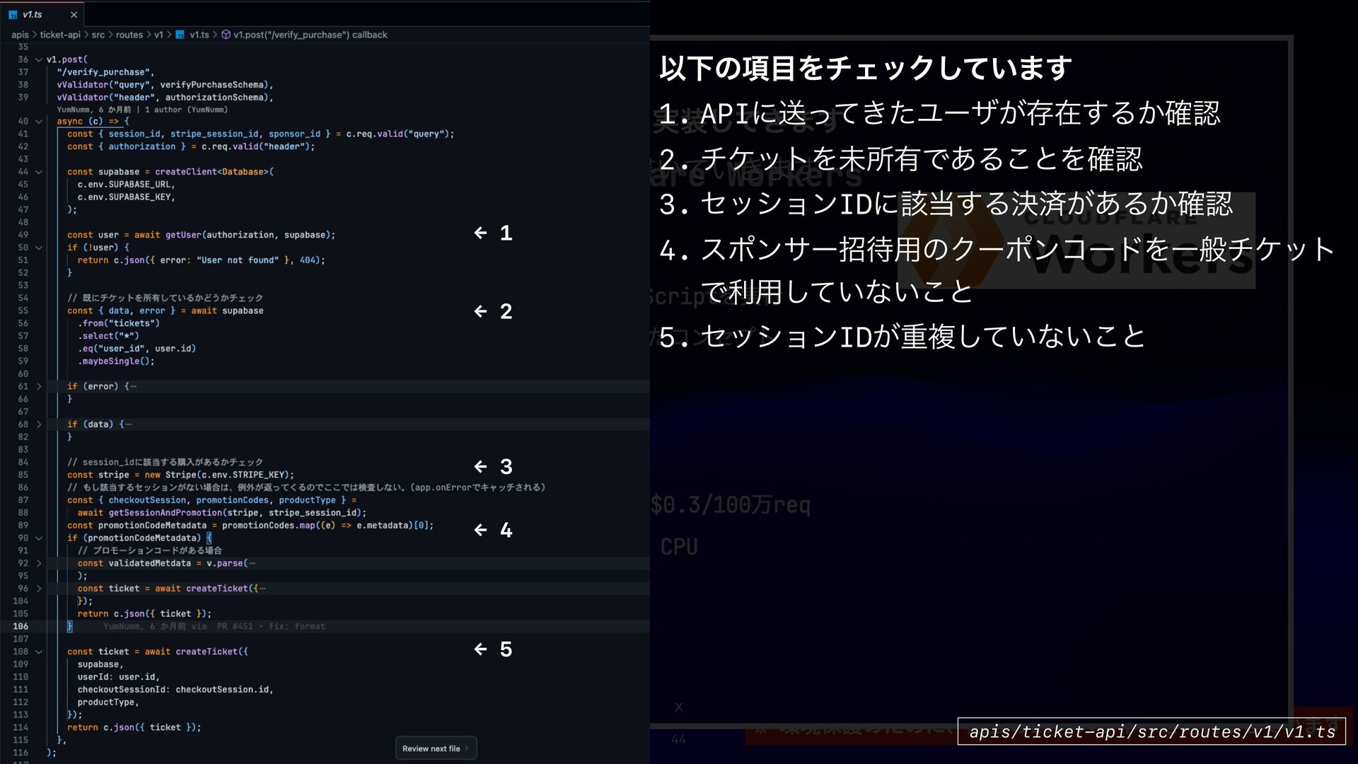The height and width of the screenshot is (764, 1358).
Task: Collapse the v1.post block at line 36
Action: tap(39, 60)
